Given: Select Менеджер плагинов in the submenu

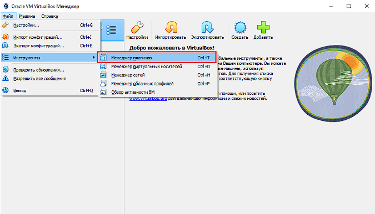Looking at the screenshot, I should click(x=157, y=58).
